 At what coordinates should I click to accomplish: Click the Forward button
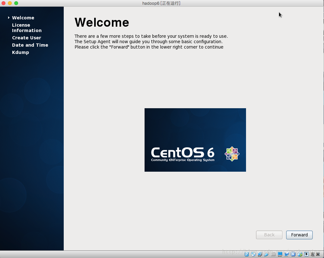299,235
